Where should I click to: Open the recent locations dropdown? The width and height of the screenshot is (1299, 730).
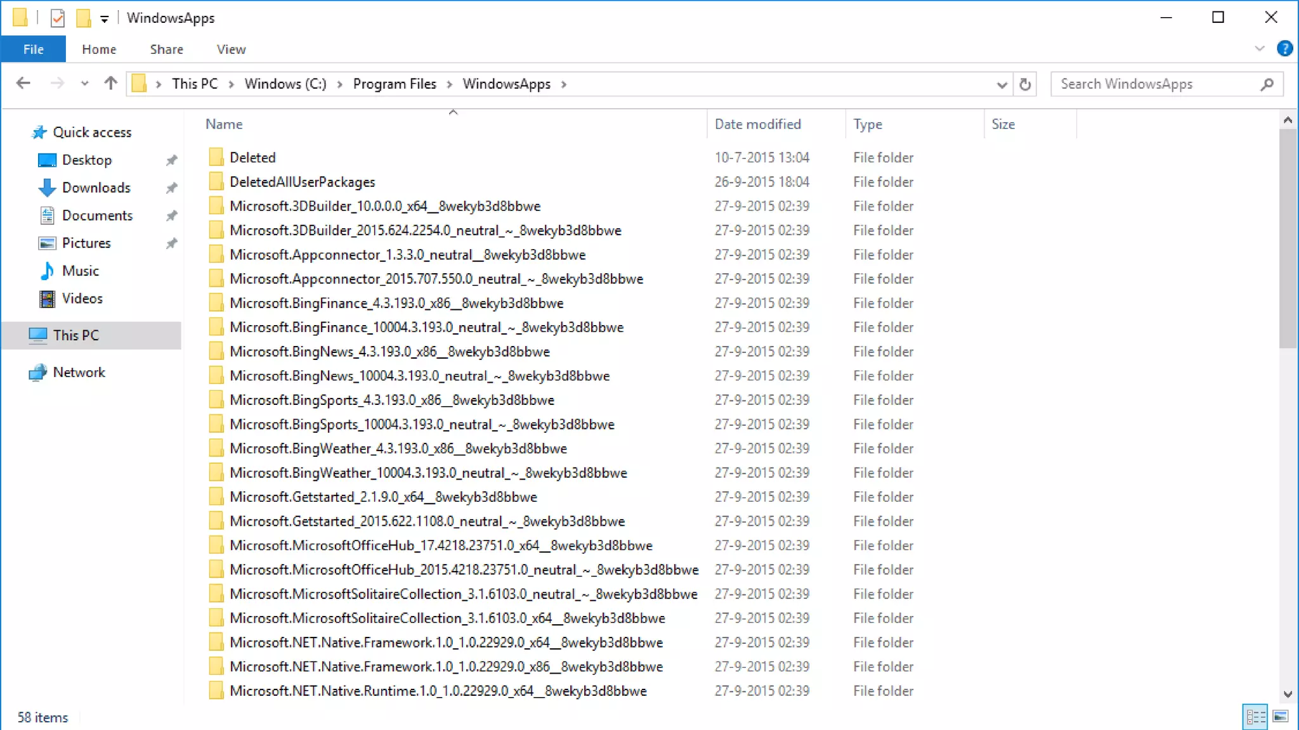coord(84,84)
